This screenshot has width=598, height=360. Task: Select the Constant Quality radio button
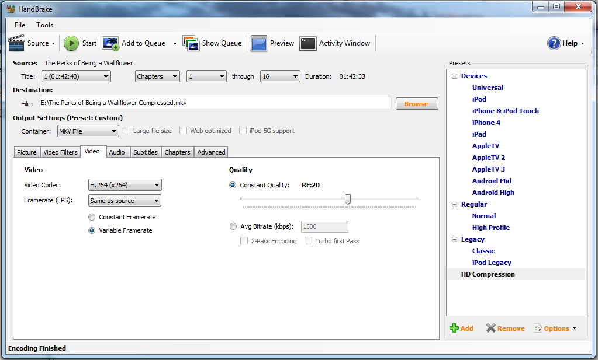pyautogui.click(x=233, y=185)
